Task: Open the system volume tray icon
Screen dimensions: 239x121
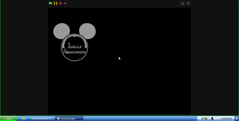Action: 219,119
